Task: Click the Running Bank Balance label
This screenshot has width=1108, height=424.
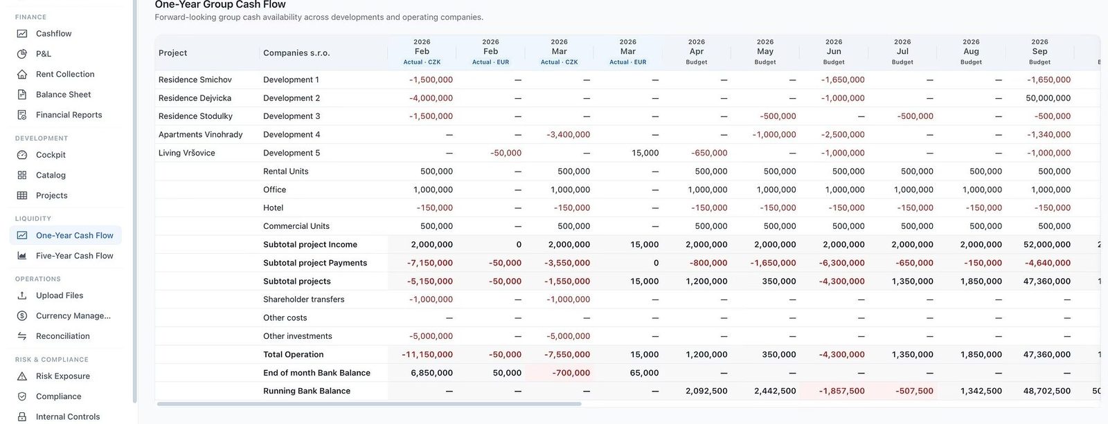Action: (307, 391)
